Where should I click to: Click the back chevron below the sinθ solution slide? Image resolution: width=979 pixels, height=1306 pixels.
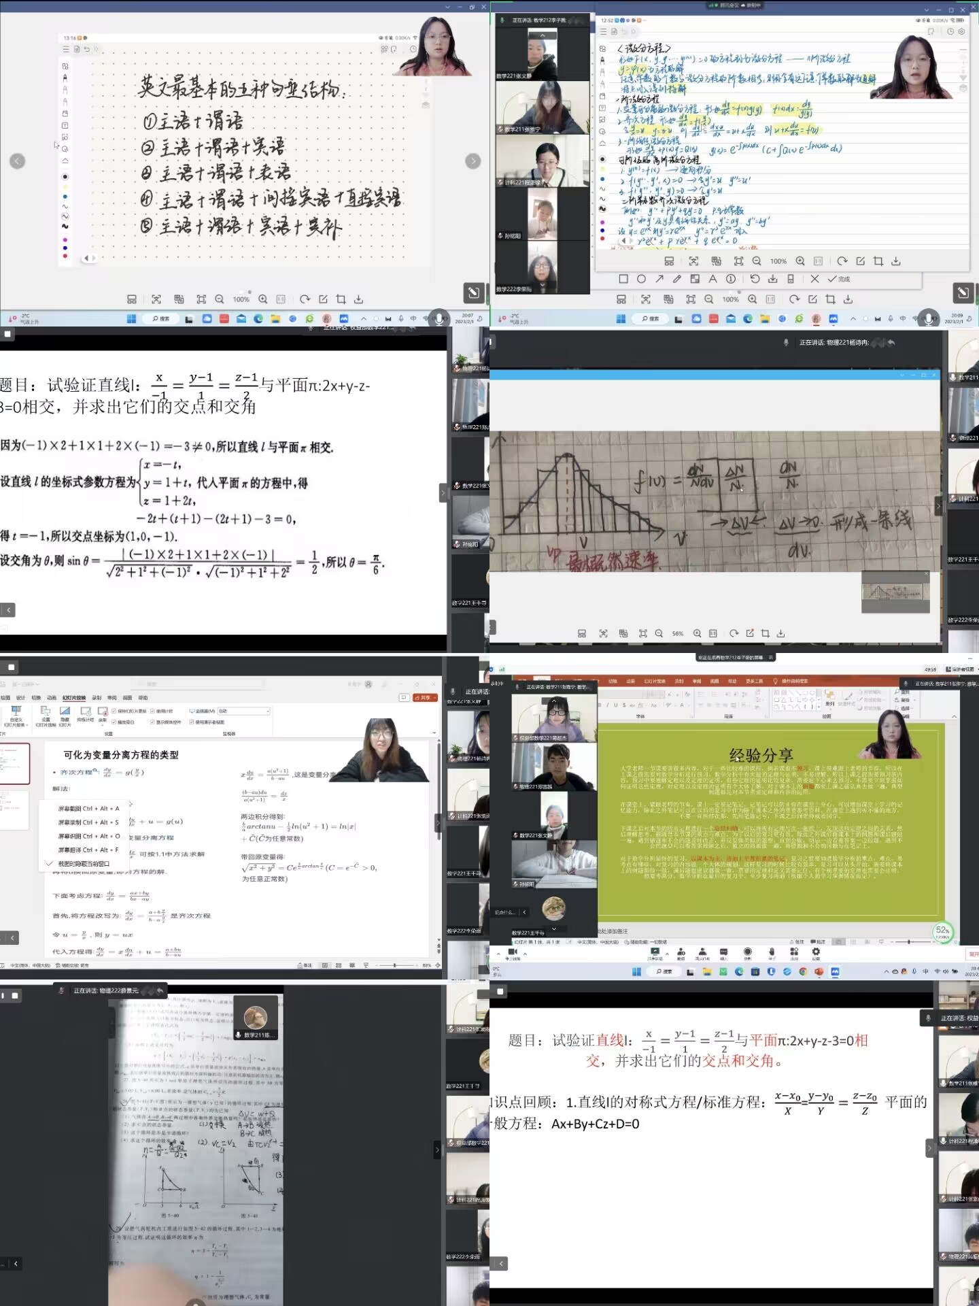tap(8, 610)
